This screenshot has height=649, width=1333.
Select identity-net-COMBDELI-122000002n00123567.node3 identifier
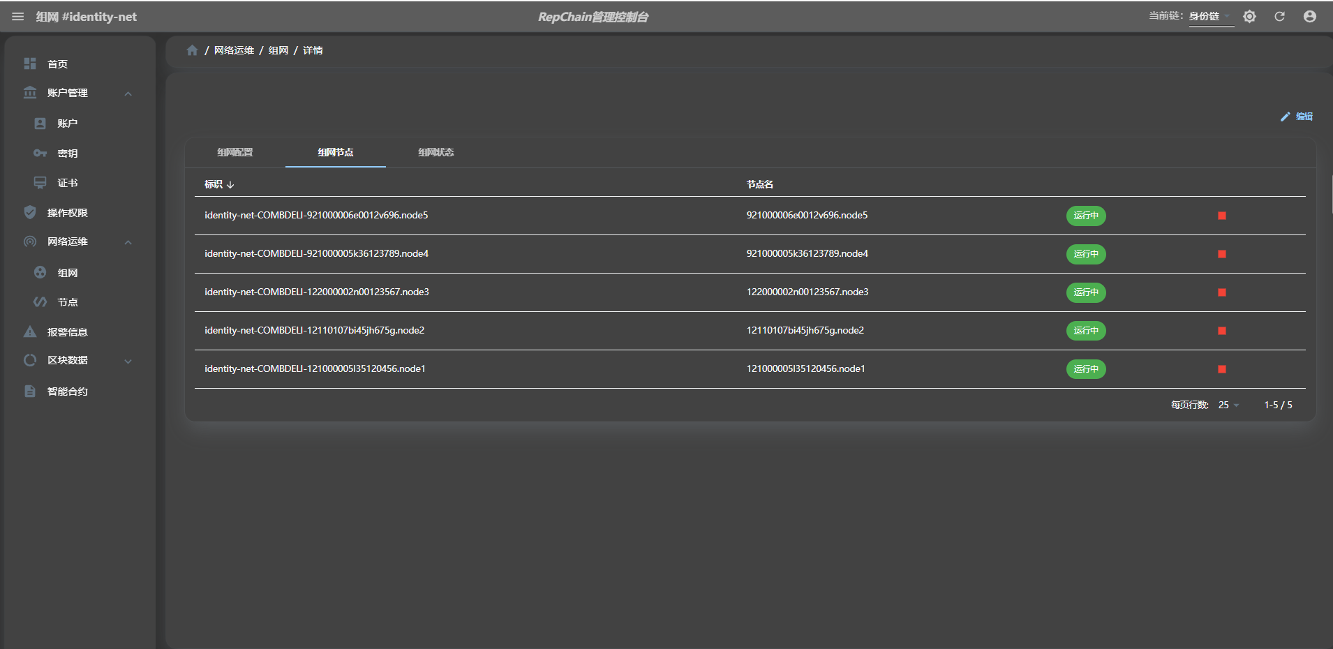[317, 292]
